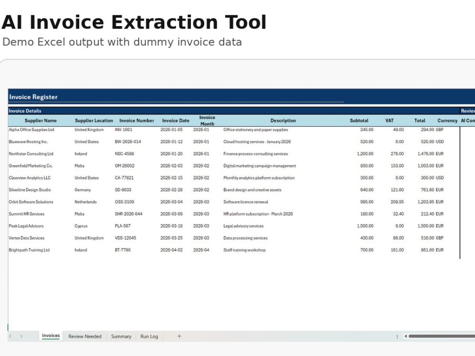Click the sheet bar vertical dots handle

[x=397, y=337]
